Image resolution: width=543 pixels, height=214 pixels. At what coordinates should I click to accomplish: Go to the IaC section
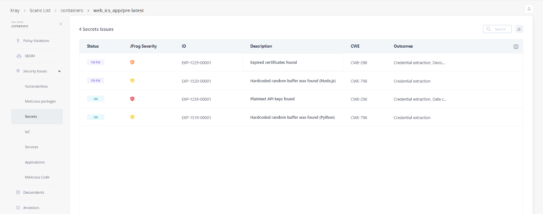[x=27, y=132]
